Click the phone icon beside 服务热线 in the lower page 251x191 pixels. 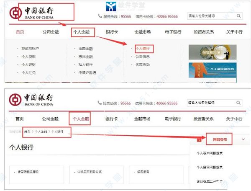point(100,103)
